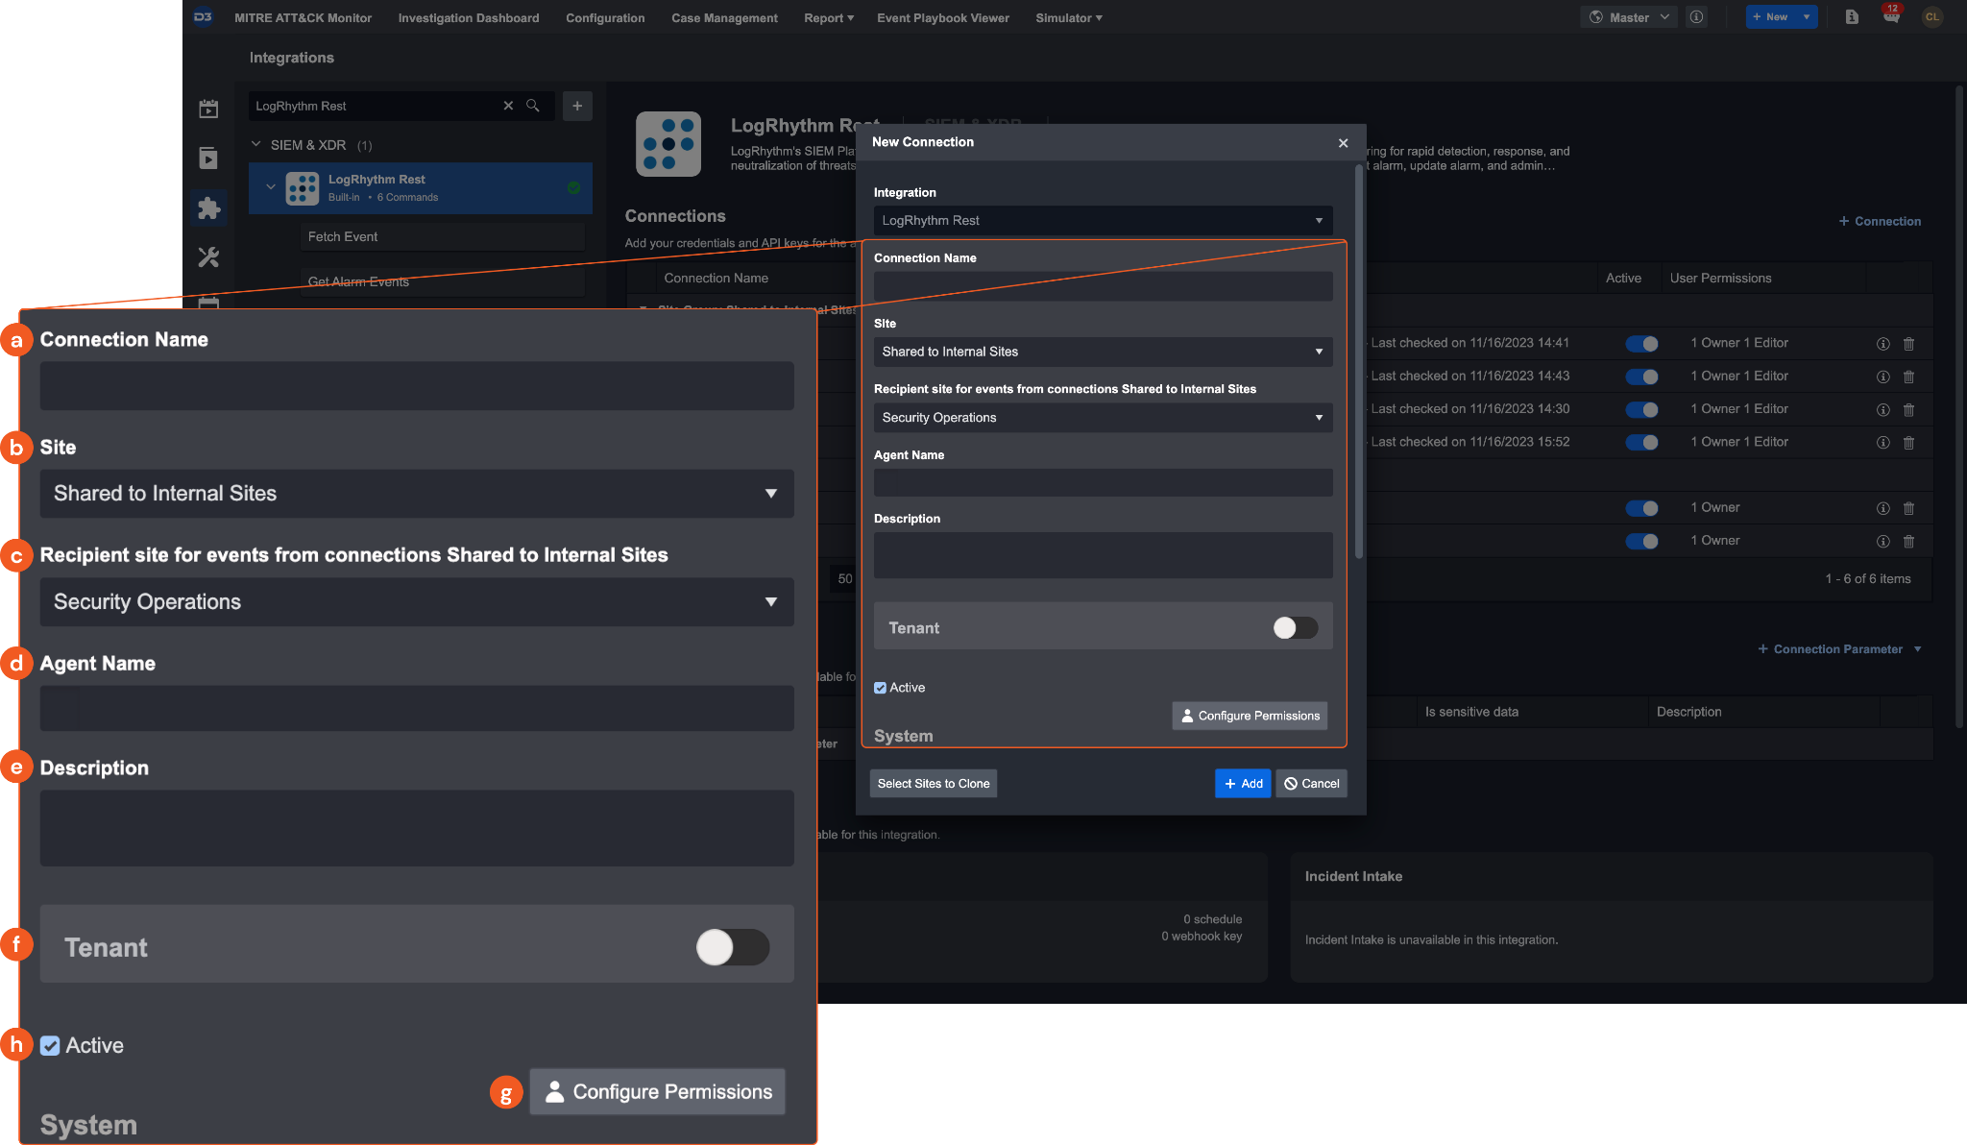1967x1145 pixels.
Task: Disable the connection checked at 14:43
Action: click(1641, 377)
